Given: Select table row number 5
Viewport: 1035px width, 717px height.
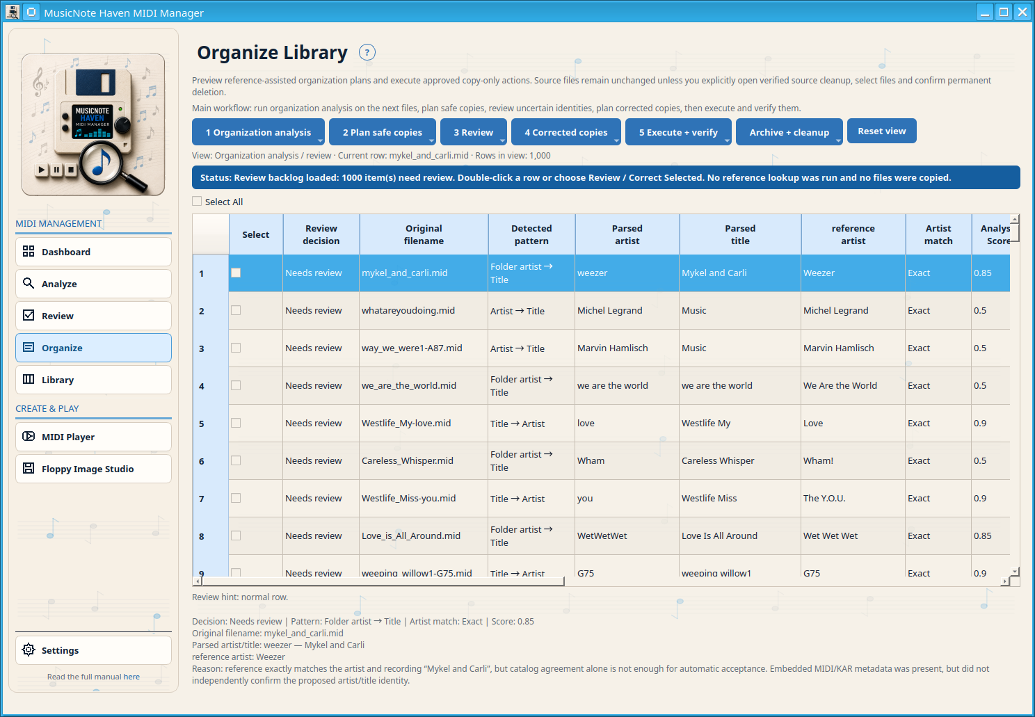Looking at the screenshot, I should 211,424.
